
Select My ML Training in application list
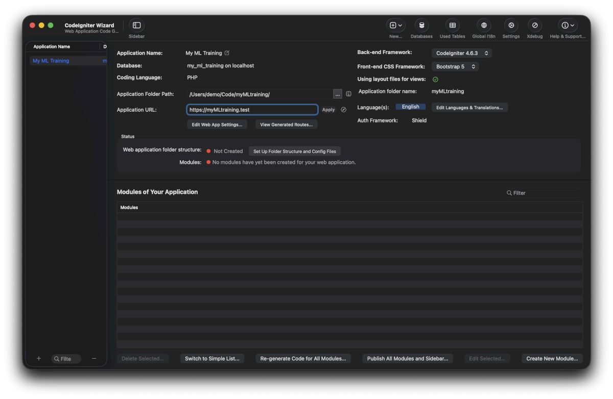click(67, 61)
